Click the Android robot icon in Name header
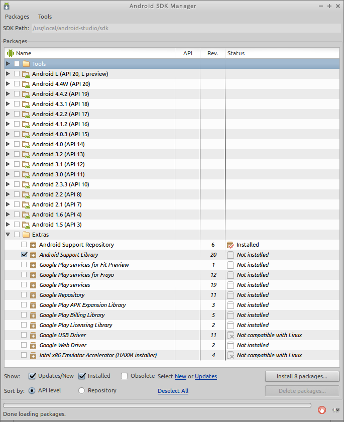 tap(11, 53)
